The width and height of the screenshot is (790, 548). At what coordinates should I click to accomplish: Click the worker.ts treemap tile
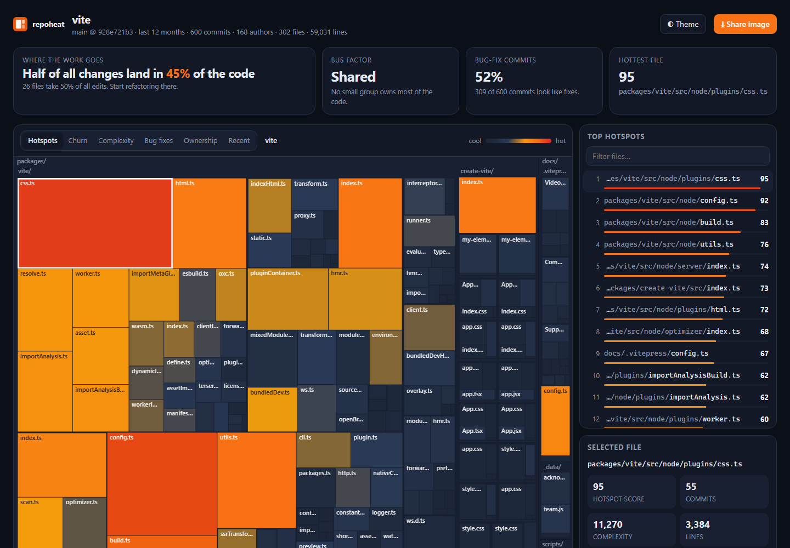pyautogui.click(x=101, y=298)
